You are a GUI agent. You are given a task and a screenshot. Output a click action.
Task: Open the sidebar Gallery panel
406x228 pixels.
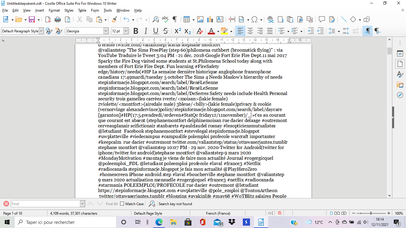tap(400, 85)
